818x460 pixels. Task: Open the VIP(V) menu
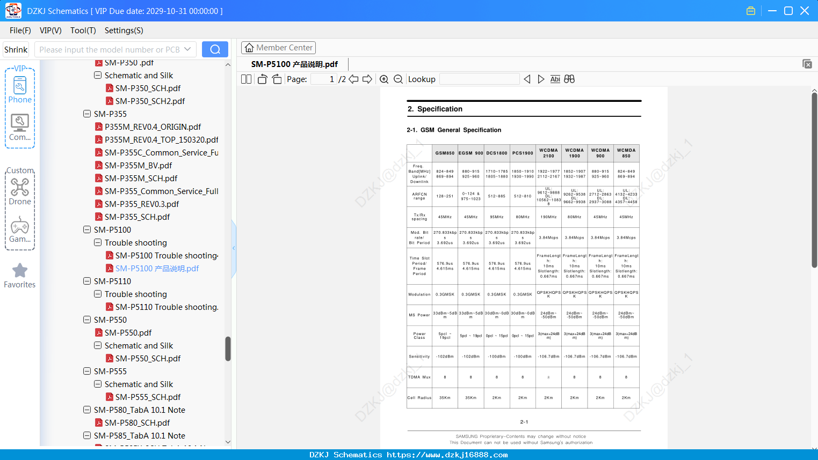(x=50, y=31)
